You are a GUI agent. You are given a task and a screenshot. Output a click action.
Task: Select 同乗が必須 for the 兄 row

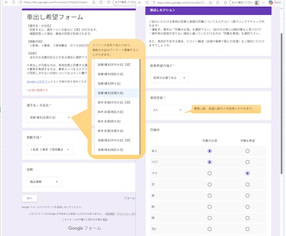210,184
